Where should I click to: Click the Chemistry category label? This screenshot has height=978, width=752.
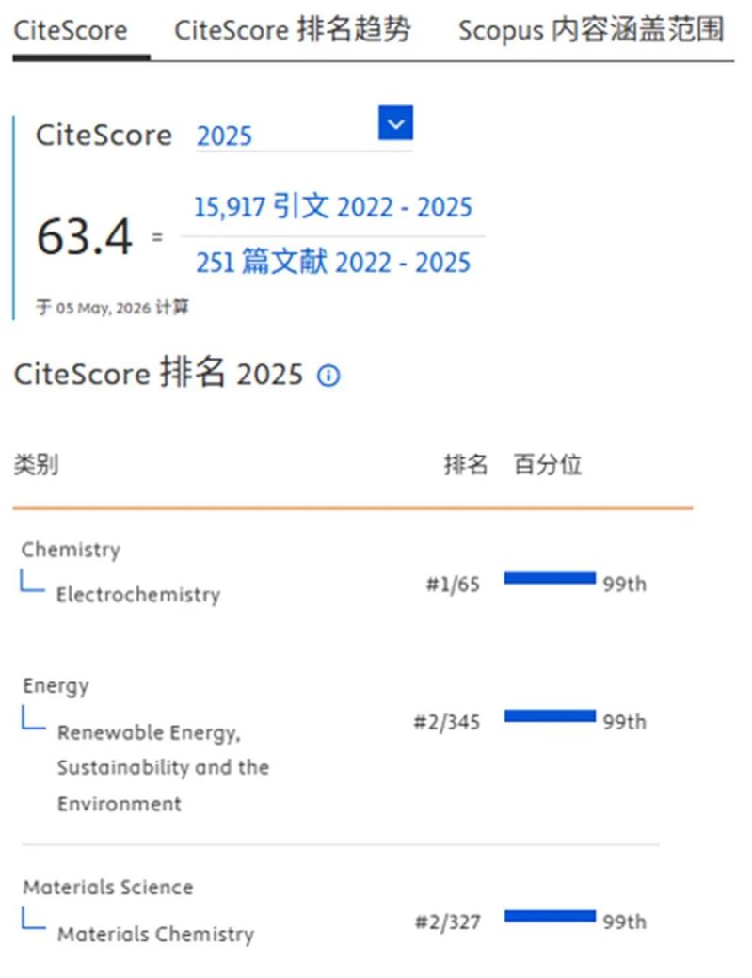(72, 550)
